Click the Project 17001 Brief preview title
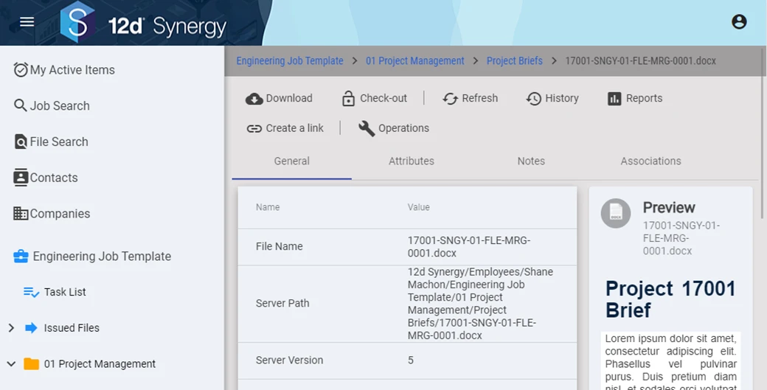The width and height of the screenshot is (767, 390). pyautogui.click(x=670, y=299)
